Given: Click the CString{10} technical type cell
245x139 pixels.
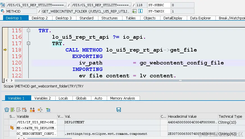Looking at the screenshot, I should point(232,122).
